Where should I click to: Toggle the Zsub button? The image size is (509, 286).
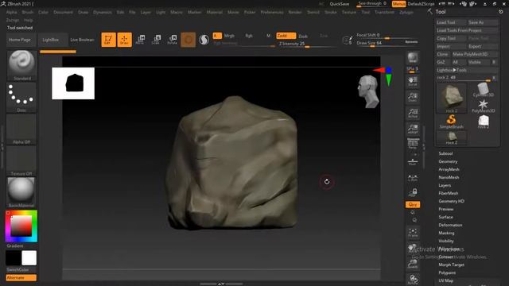click(303, 36)
